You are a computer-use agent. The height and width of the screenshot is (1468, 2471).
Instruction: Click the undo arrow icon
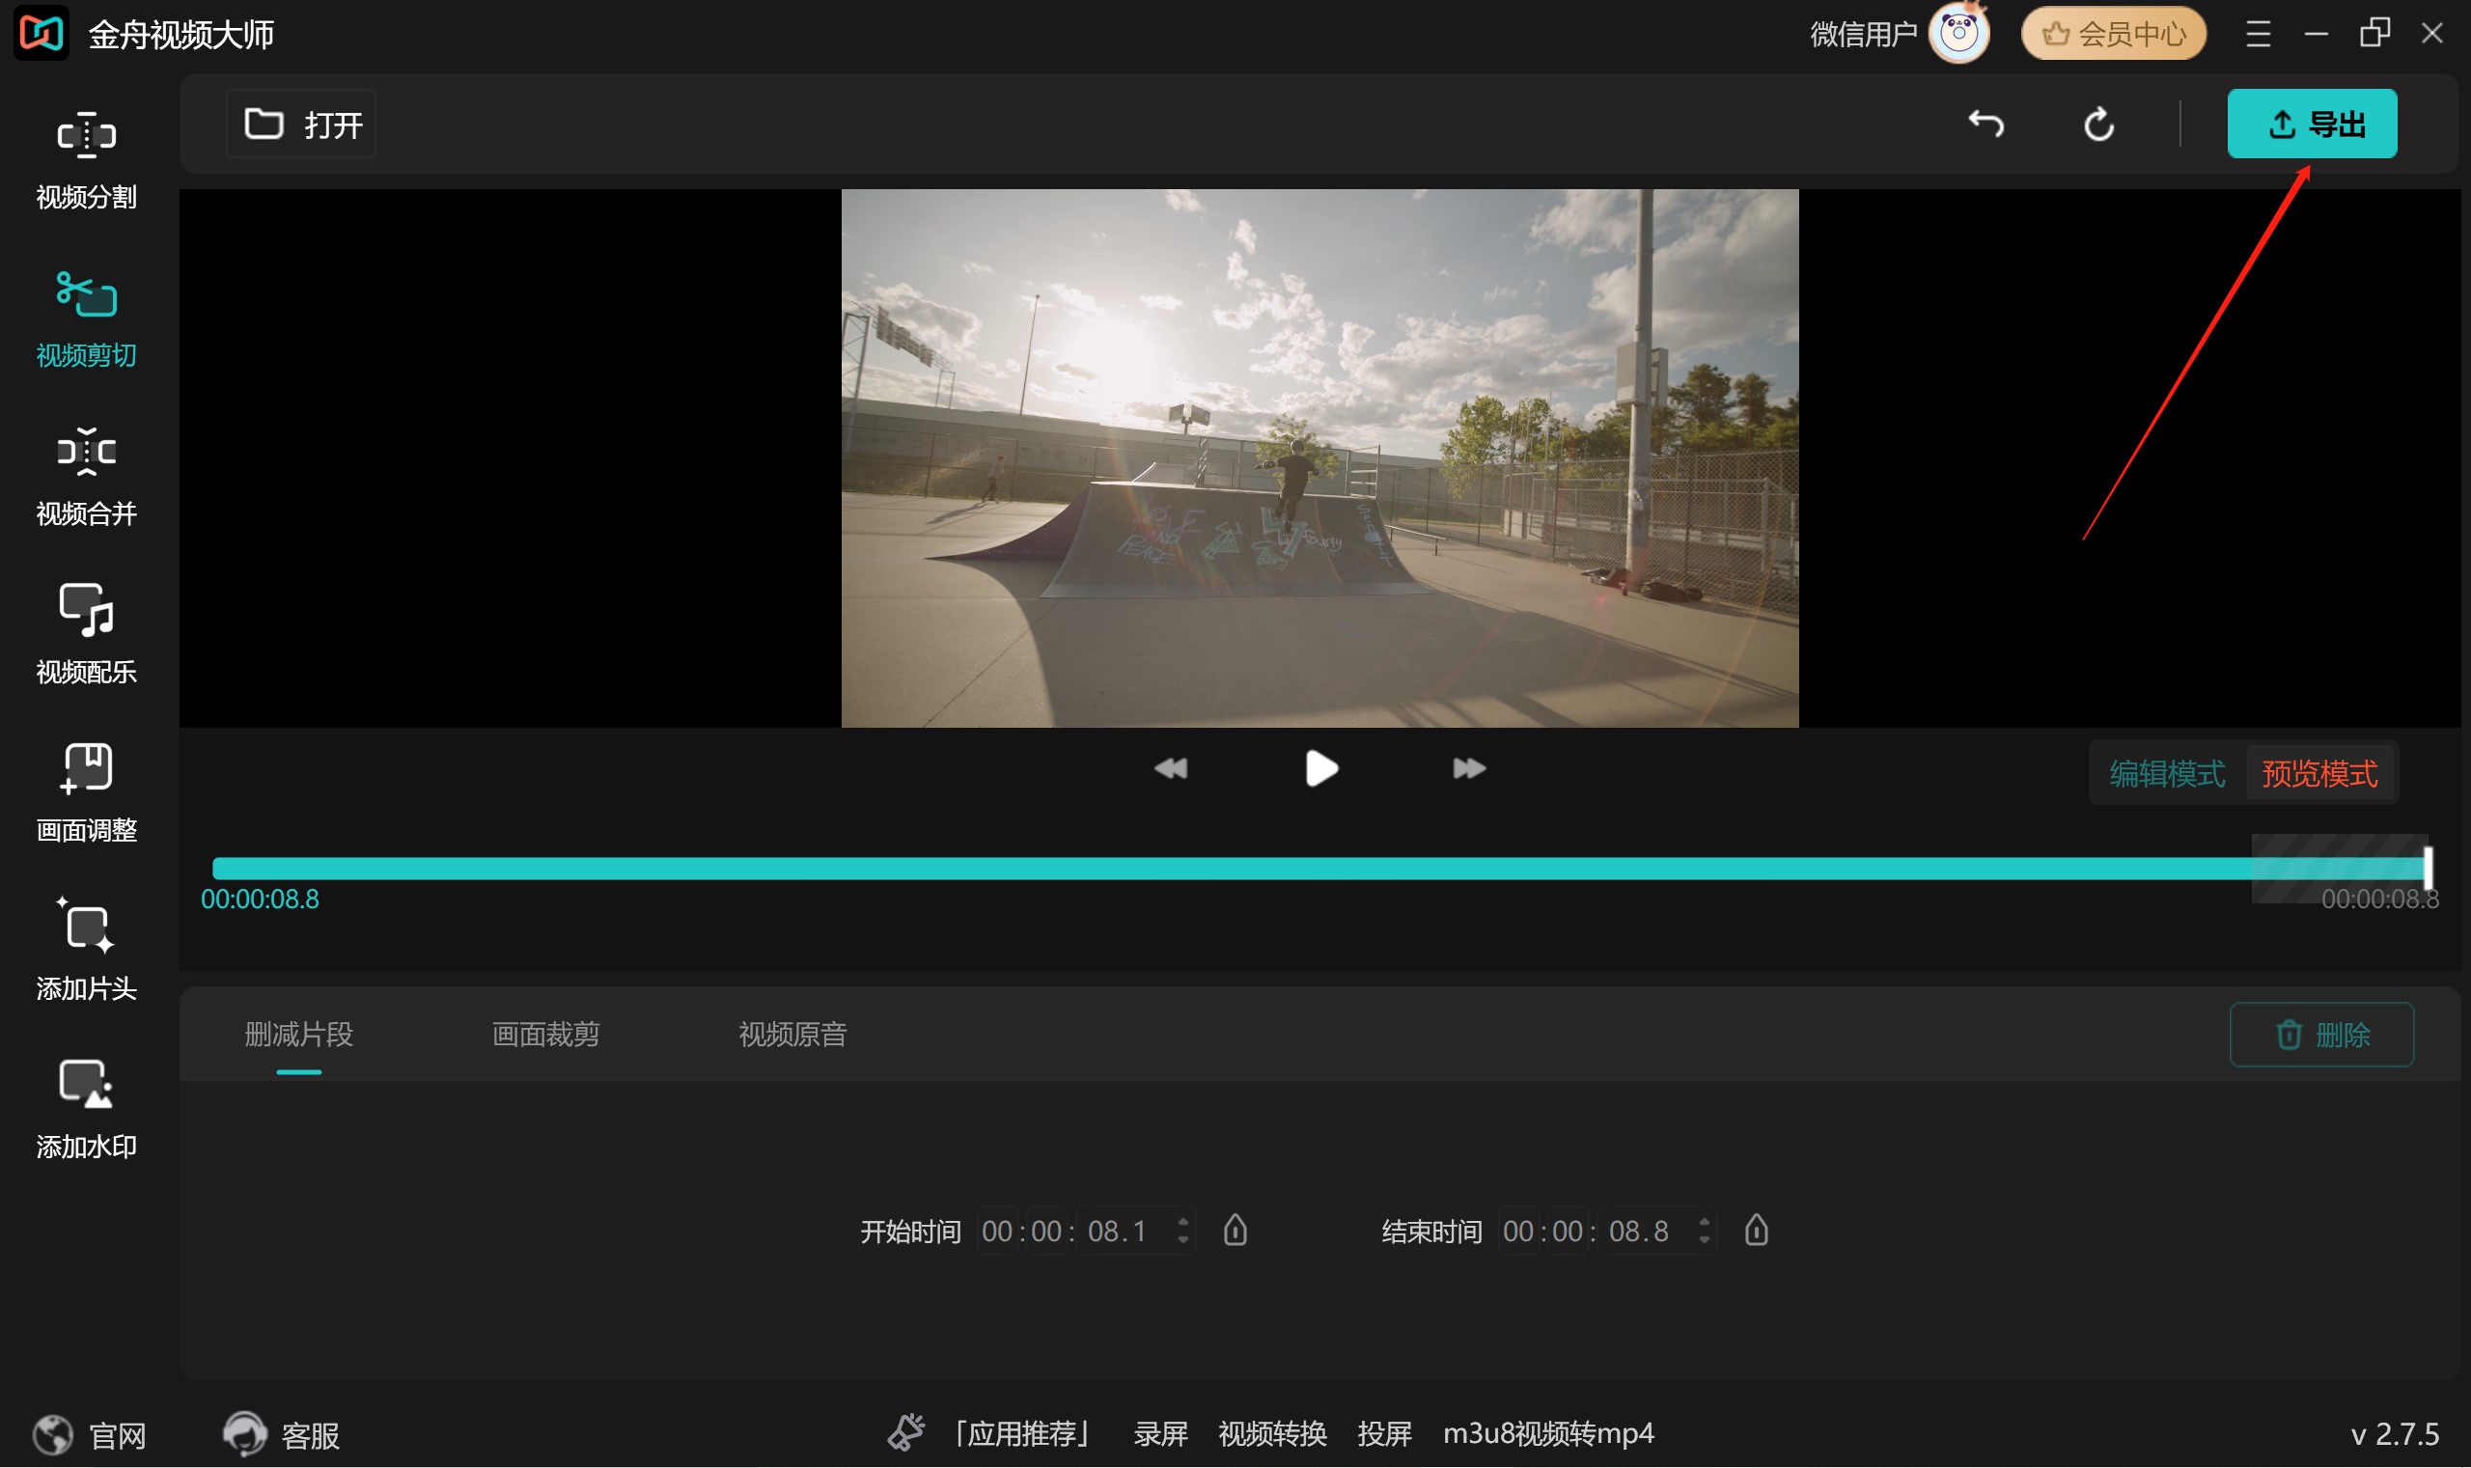tap(1986, 125)
